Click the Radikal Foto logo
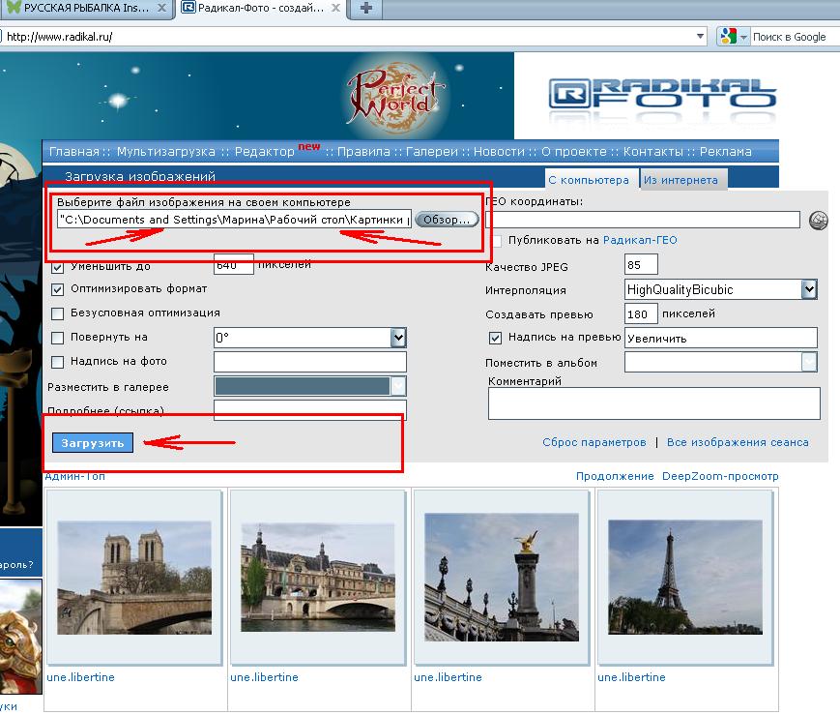 [x=662, y=95]
